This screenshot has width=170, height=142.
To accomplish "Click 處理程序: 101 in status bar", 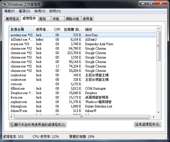I will [13, 137].
